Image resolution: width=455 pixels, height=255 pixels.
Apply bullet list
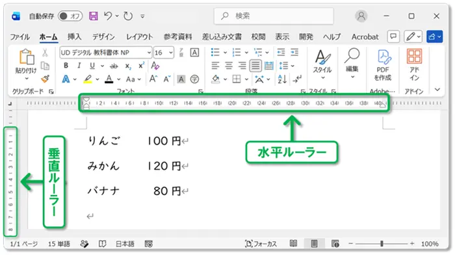click(215, 53)
